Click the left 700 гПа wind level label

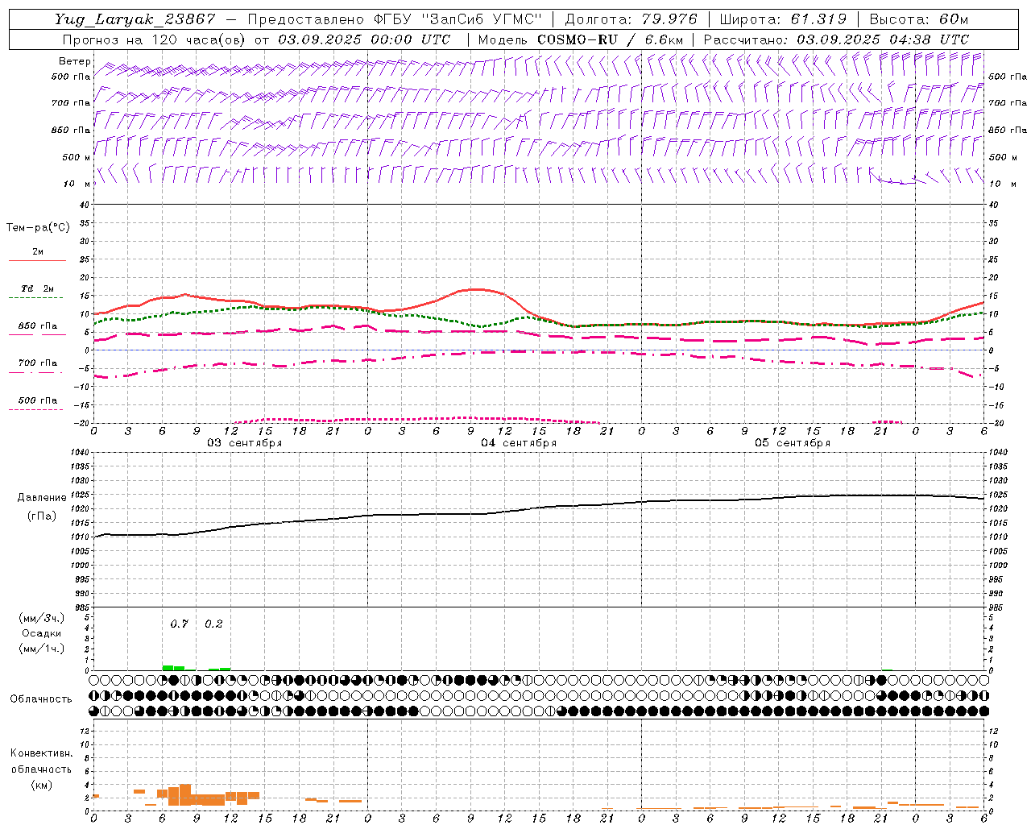[71, 103]
